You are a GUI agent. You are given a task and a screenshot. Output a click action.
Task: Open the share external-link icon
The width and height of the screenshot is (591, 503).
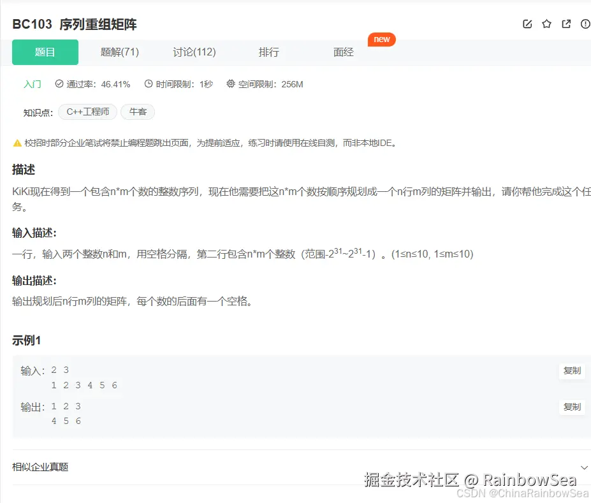(566, 23)
